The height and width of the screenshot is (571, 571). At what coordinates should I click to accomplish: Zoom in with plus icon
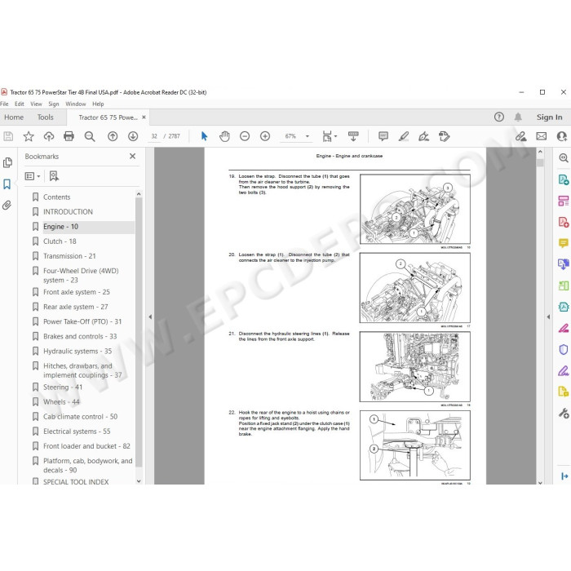pyautogui.click(x=265, y=136)
